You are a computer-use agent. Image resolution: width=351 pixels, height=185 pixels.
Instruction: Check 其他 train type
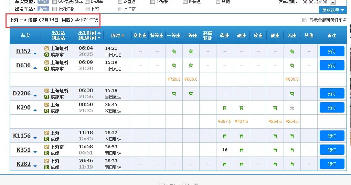(x=218, y=2)
